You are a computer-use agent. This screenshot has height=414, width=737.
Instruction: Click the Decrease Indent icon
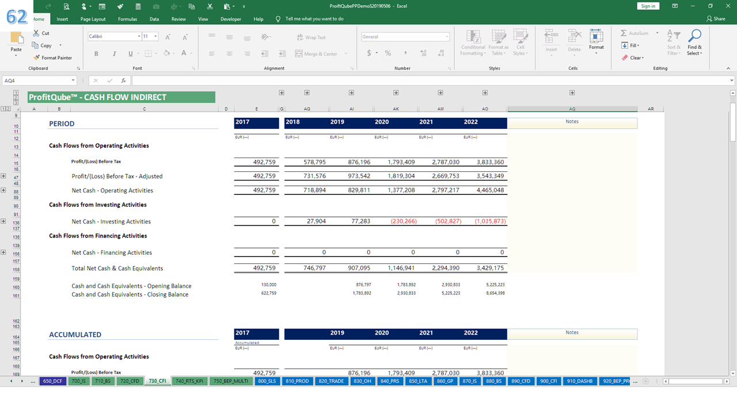[265, 53]
